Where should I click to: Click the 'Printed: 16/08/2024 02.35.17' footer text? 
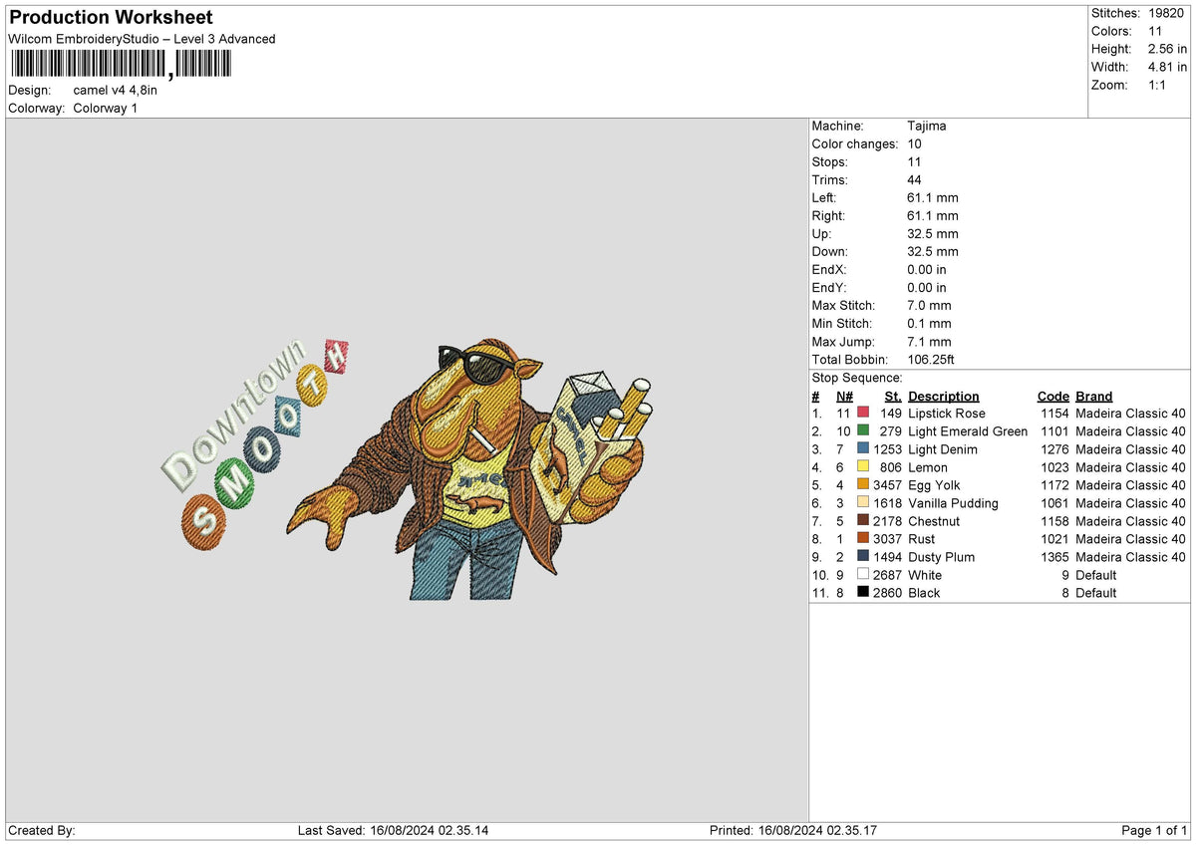click(x=793, y=830)
